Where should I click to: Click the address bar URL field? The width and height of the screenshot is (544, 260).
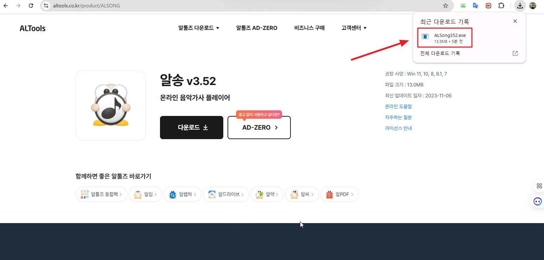coord(246,6)
